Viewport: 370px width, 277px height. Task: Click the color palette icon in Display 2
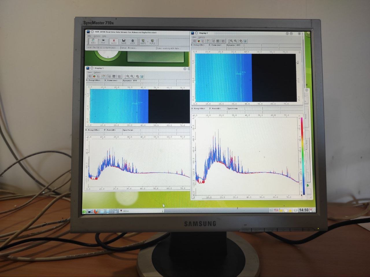(x=199, y=41)
